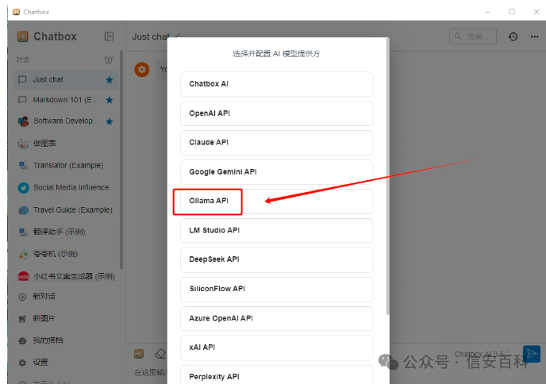The image size is (546, 384).
Task: Click the robot icon beside 我的搭档
Action: pos(22,341)
